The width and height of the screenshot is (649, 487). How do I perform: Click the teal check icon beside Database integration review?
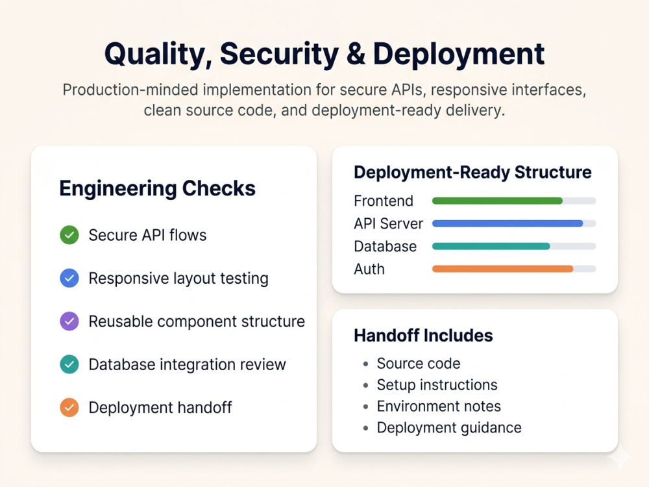pyautogui.click(x=69, y=364)
